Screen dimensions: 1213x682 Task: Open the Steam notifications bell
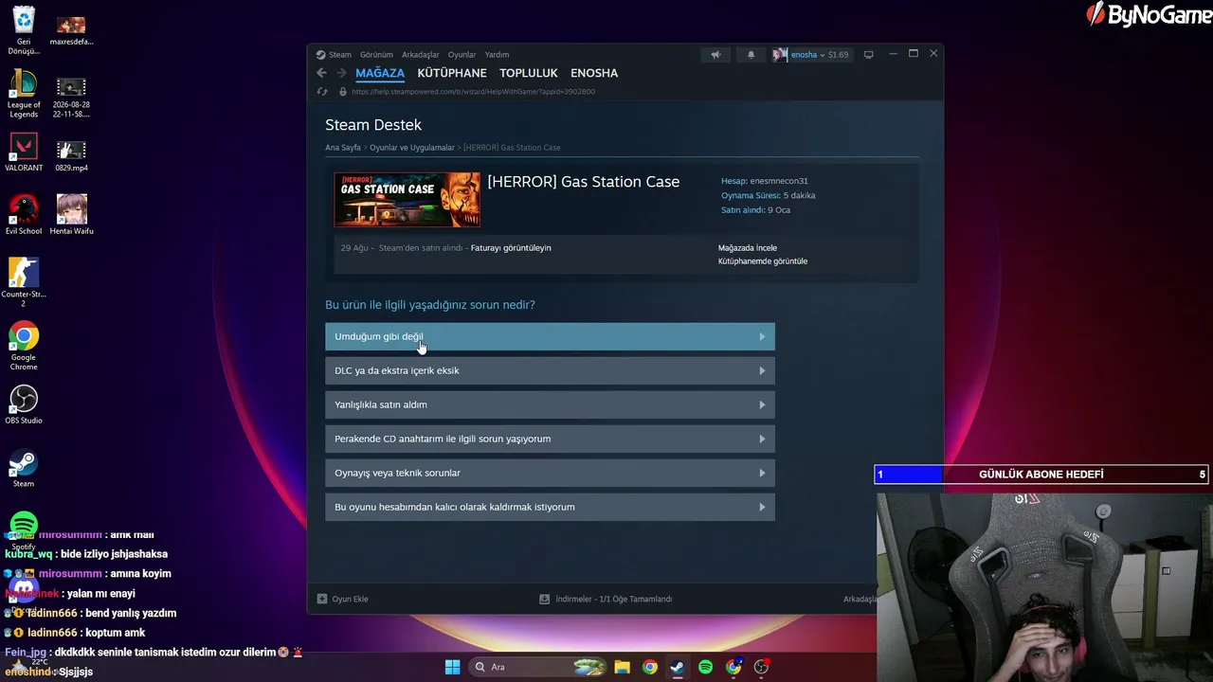pyautogui.click(x=751, y=55)
